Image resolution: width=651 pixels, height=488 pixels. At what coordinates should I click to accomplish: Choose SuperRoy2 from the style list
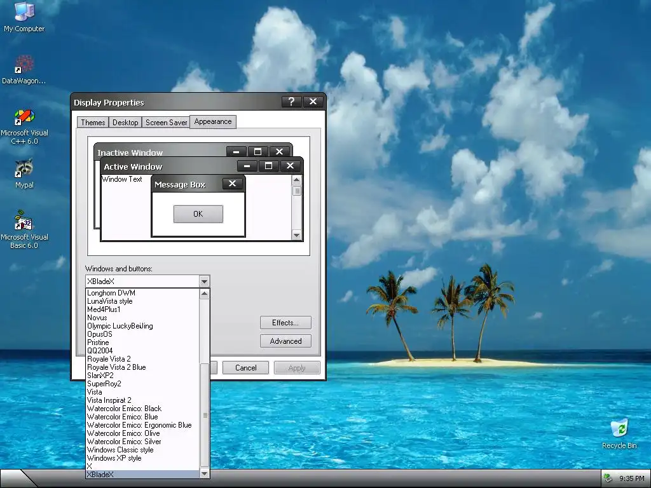coord(142,384)
